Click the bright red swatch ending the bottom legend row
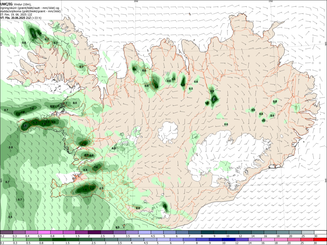 coord(320,240)
